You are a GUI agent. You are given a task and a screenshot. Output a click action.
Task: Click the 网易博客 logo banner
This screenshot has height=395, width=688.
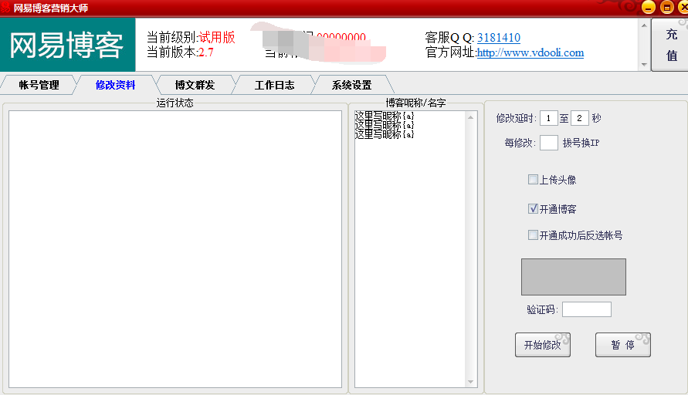tap(68, 45)
